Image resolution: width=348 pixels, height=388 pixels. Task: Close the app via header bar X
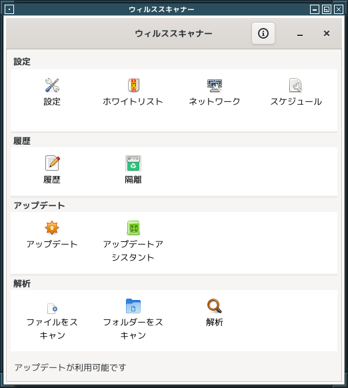point(327,33)
